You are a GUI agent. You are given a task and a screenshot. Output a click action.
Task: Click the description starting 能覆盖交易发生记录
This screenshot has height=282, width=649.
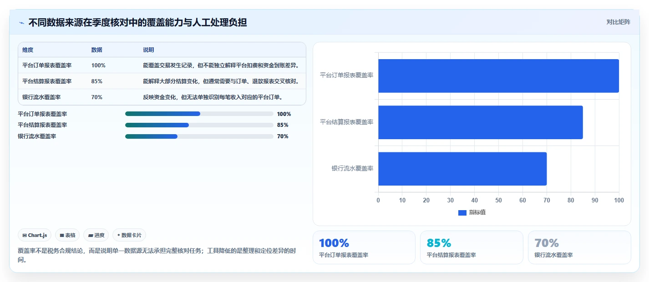(221, 65)
